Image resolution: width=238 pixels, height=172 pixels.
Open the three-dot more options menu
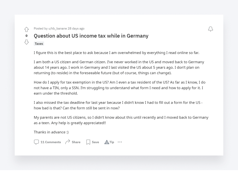coord(120,142)
